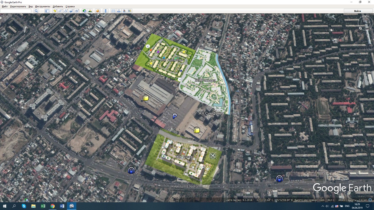Open the Windows Start menu

click(x=5, y=206)
